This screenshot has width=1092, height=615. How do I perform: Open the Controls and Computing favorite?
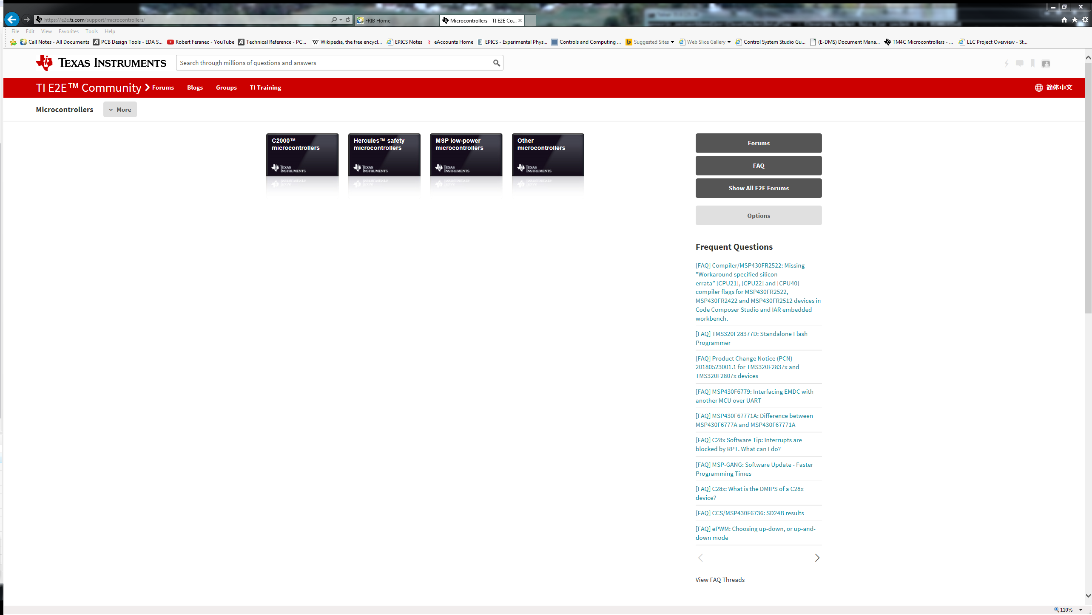586,42
